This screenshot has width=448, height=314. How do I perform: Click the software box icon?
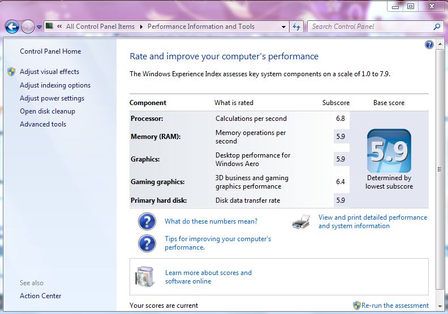pyautogui.click(x=145, y=276)
